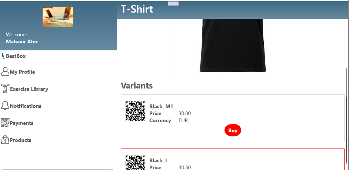The width and height of the screenshot is (349, 170).
Task: Open the Notifications menu entry text
Action: click(25, 106)
